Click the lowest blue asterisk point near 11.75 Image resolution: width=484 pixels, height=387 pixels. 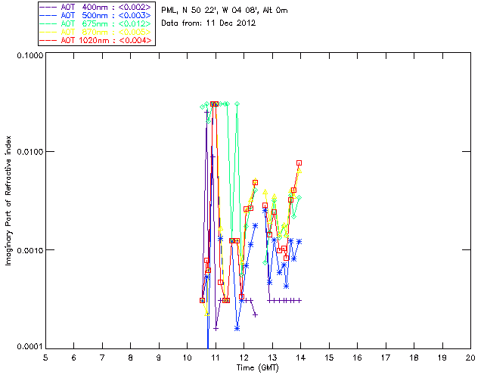click(237, 329)
